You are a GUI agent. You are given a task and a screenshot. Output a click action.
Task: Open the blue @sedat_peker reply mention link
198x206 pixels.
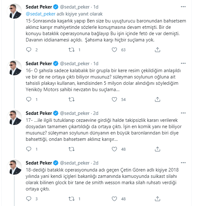click(x=41, y=14)
